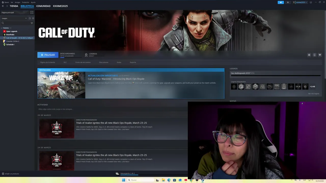The image size is (326, 183).
Task: Click the Steam taskbar icon
Action: point(202,180)
